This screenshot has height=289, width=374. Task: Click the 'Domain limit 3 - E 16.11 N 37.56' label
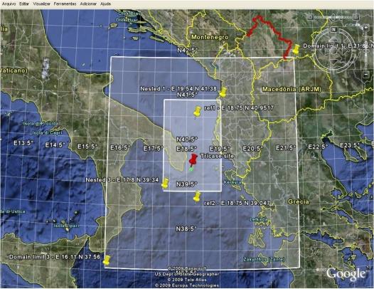tap(55, 257)
